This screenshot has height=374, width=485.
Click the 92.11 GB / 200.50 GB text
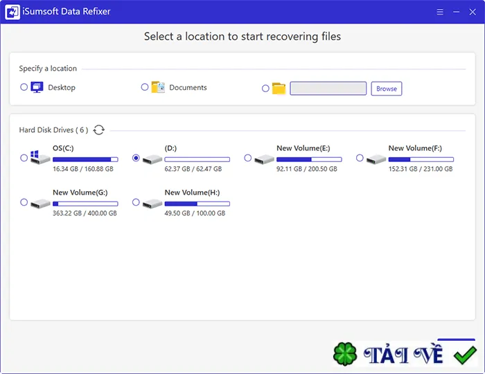pos(307,169)
